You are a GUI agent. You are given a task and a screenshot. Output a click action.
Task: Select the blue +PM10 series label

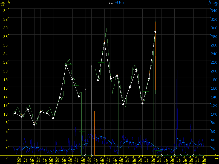[x=119, y=2]
